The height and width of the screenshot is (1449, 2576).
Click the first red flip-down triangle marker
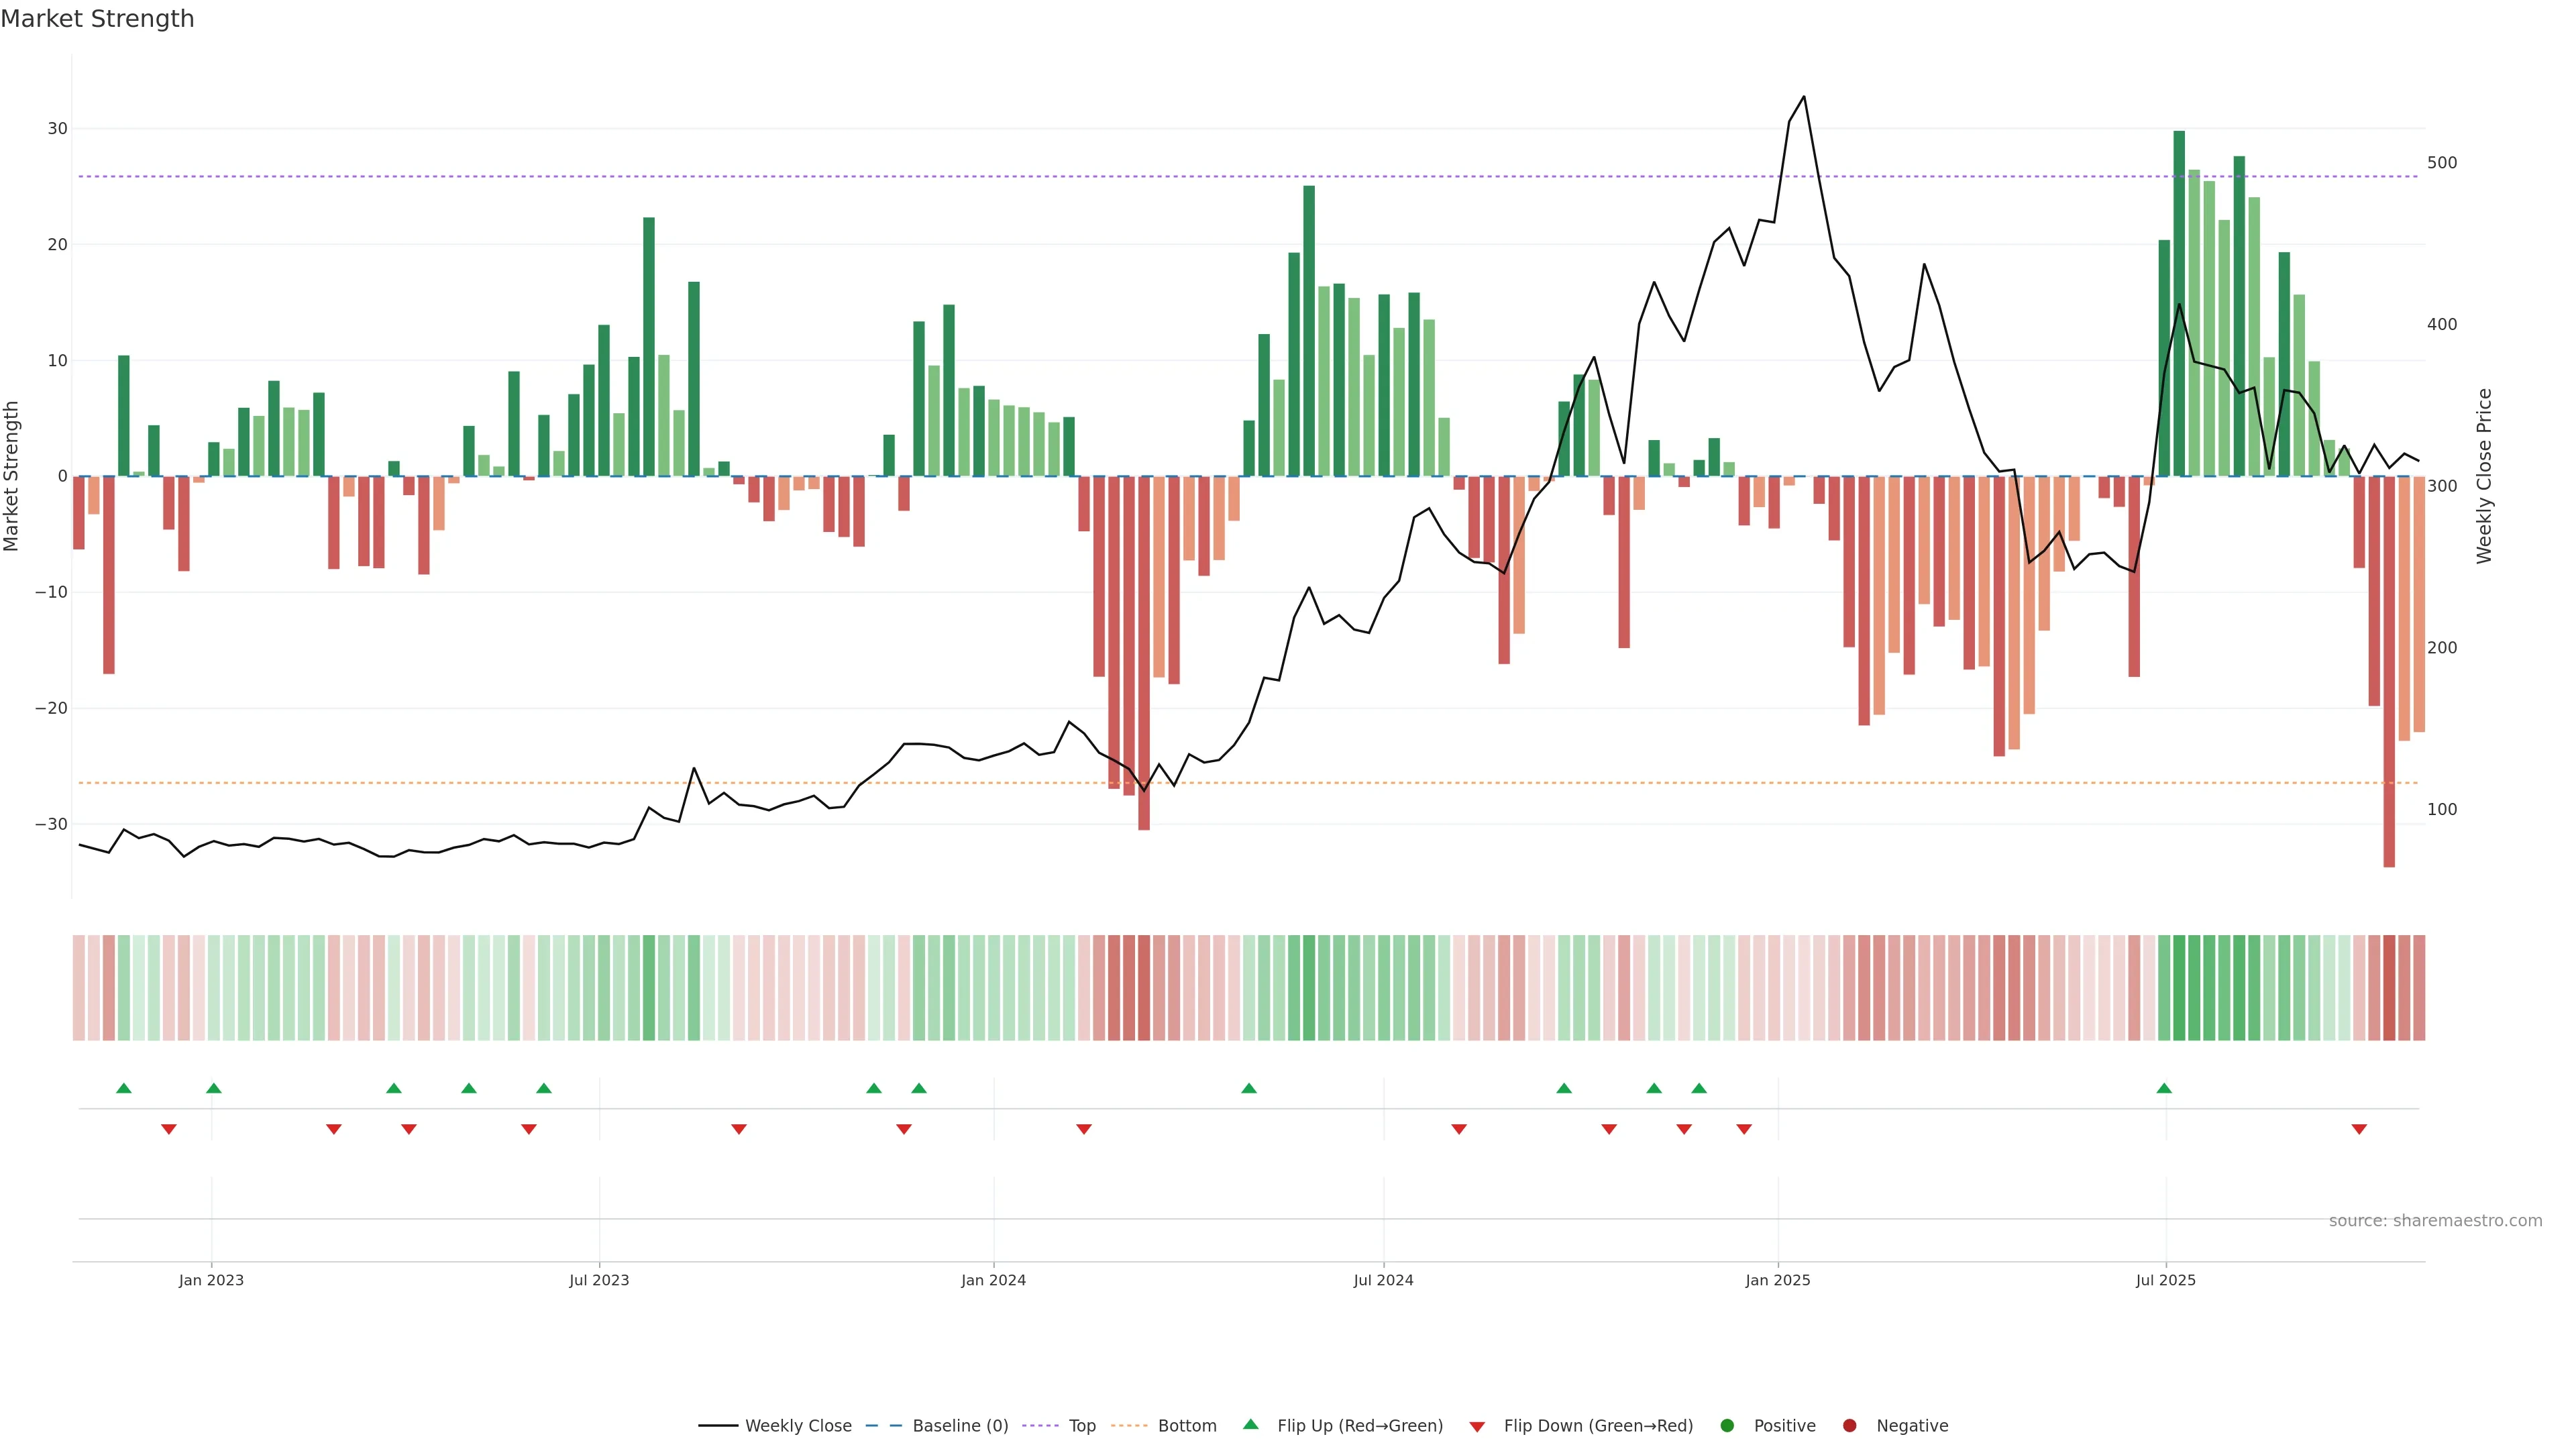pyautogui.click(x=169, y=1129)
